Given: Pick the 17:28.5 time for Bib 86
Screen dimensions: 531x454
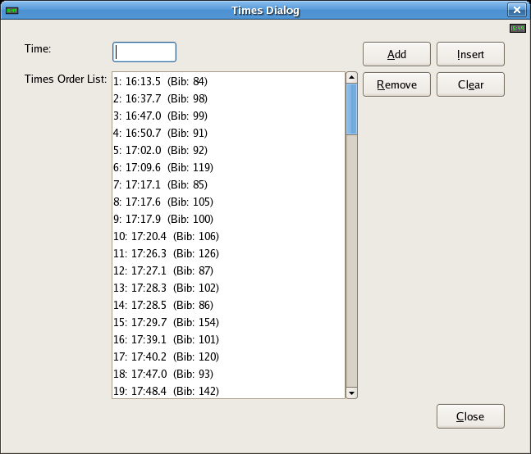Looking at the screenshot, I should point(163,305).
